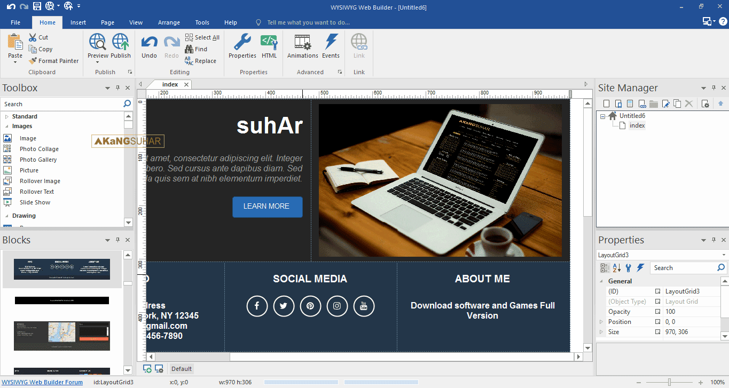Click the Preview globe icon
The height and width of the screenshot is (388, 729).
[98, 42]
